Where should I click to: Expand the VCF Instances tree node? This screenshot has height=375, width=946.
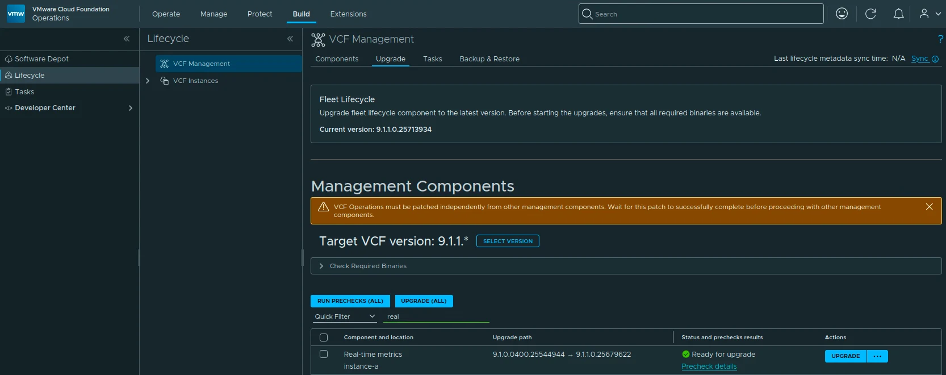(x=148, y=81)
